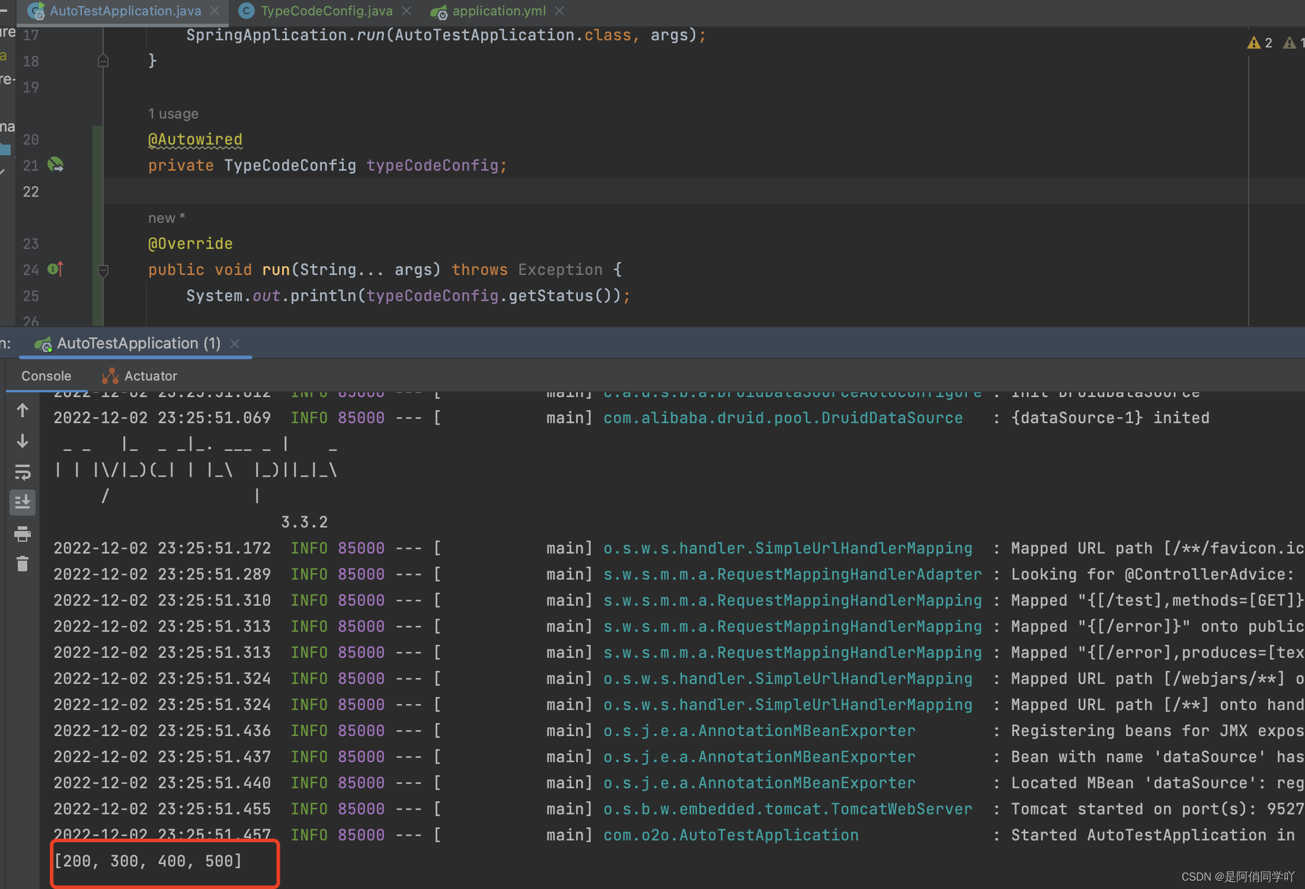Screen dimensions: 1305x889
Task: Switch to TypeCodeConfig.java editor tab
Action: click(x=326, y=11)
